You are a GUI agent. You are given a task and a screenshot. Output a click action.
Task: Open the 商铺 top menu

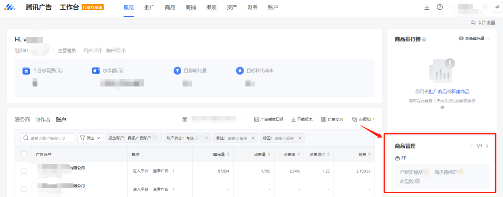click(x=190, y=7)
